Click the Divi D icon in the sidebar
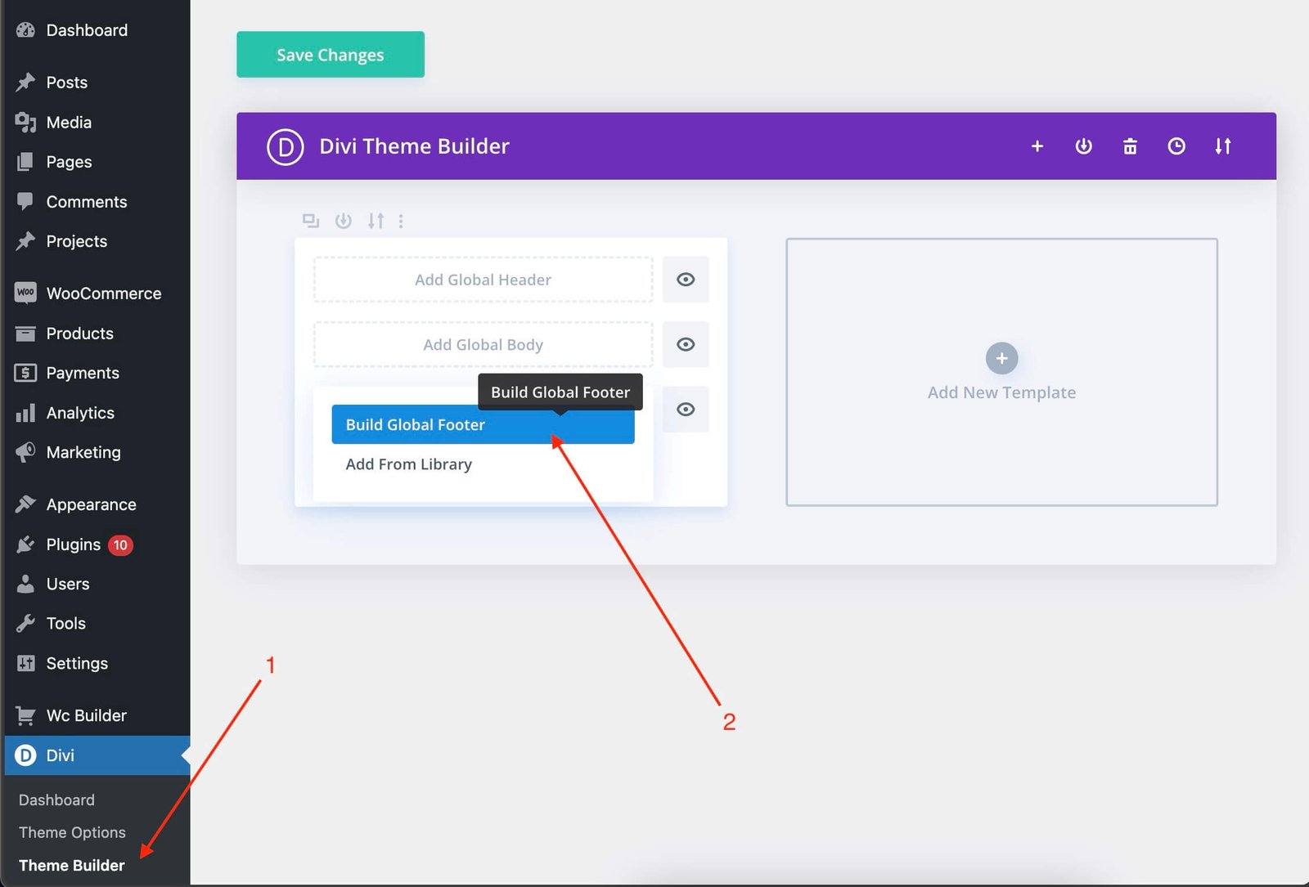 (x=25, y=755)
